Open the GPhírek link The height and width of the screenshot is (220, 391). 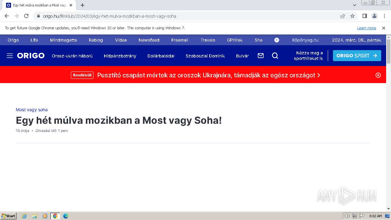[235, 40]
